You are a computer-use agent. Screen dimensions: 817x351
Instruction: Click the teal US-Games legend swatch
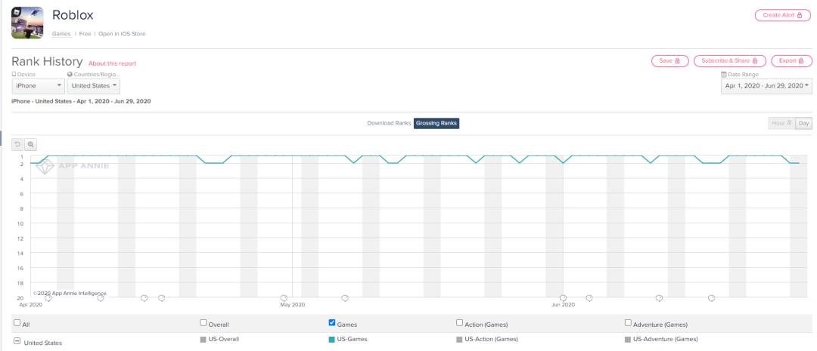coord(332,340)
